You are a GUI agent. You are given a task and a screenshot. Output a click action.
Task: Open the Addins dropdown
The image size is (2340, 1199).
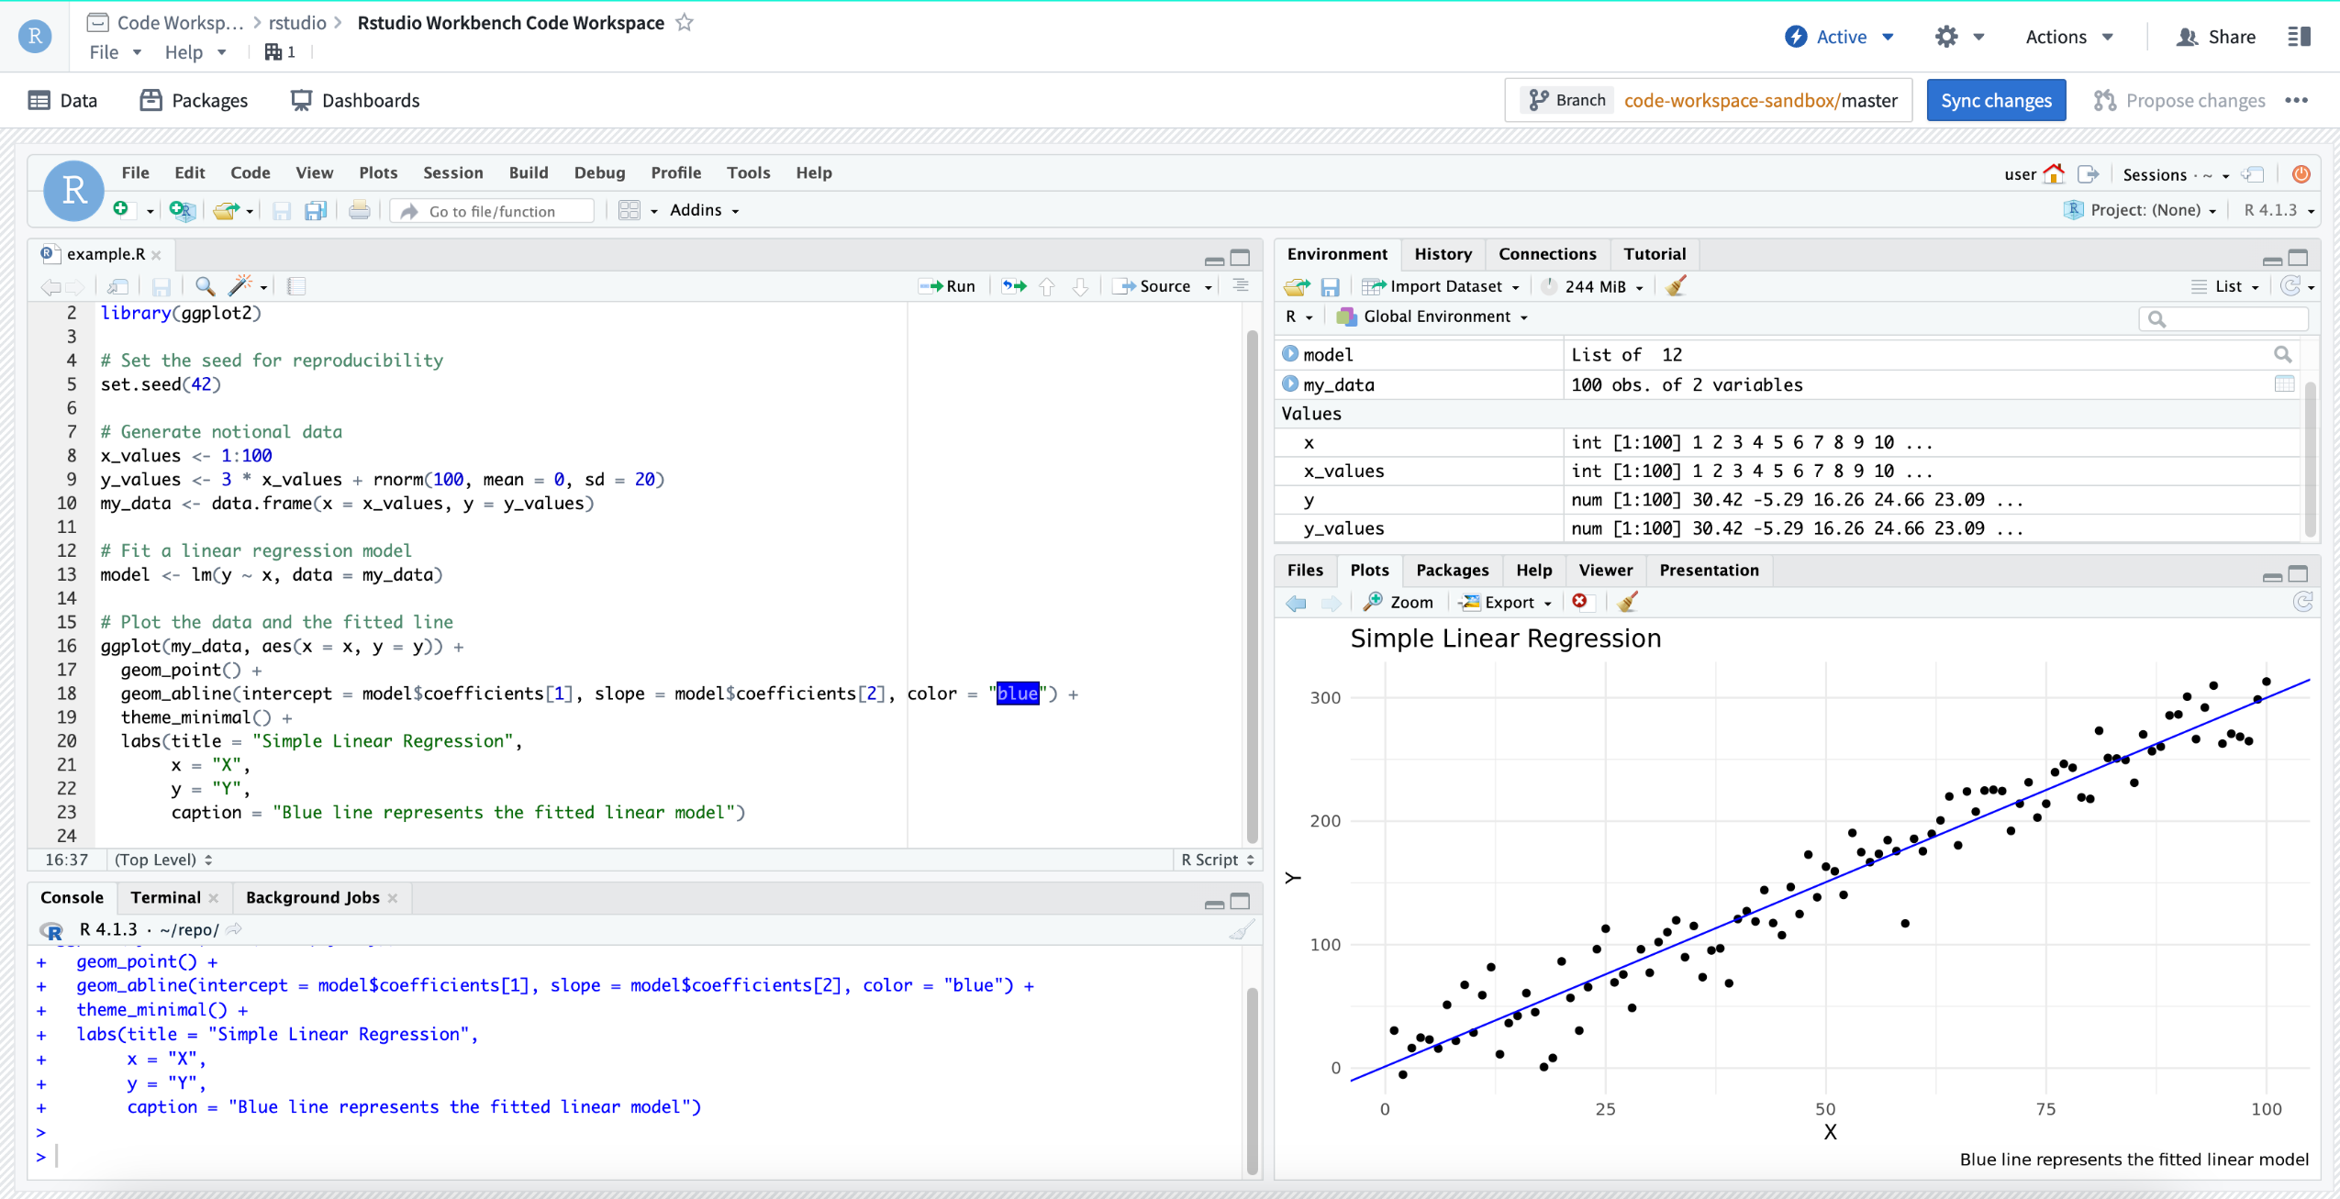(x=704, y=210)
